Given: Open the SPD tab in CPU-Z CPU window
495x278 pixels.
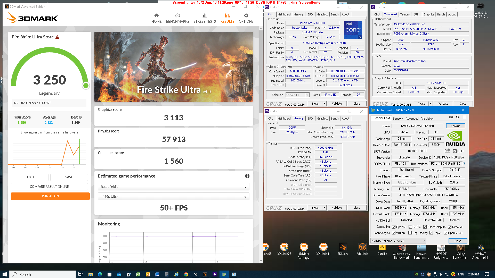Looking at the screenshot, I should pyautogui.click(x=310, y=14).
